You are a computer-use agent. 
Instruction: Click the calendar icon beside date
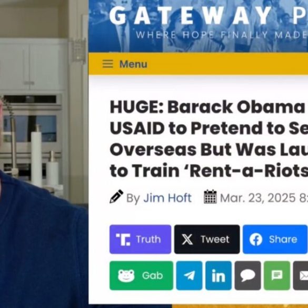(210, 196)
